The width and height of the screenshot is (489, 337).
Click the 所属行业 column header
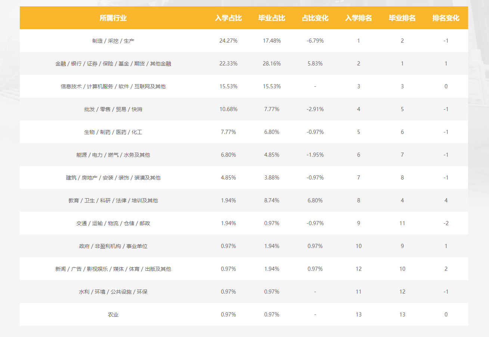tap(113, 18)
